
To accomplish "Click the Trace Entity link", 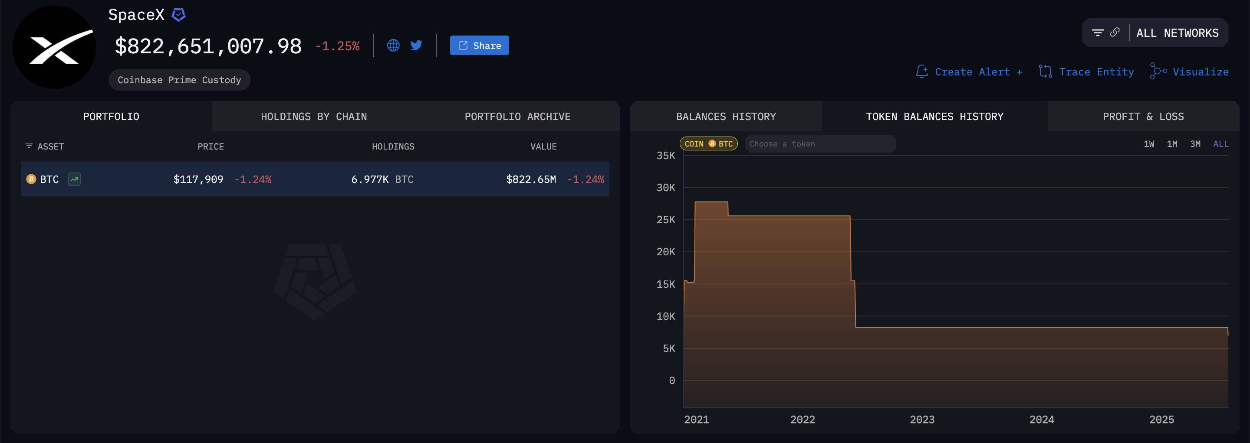I will pyautogui.click(x=1096, y=72).
